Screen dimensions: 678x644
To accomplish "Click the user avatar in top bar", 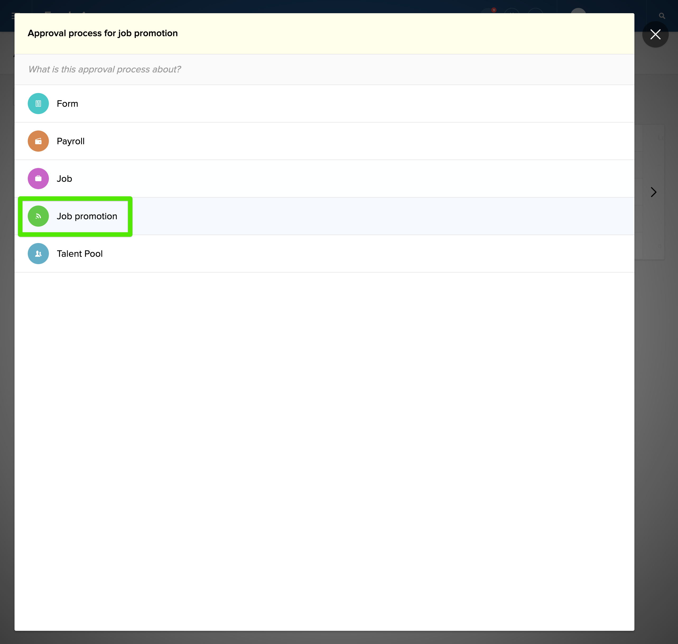I will (x=578, y=10).
